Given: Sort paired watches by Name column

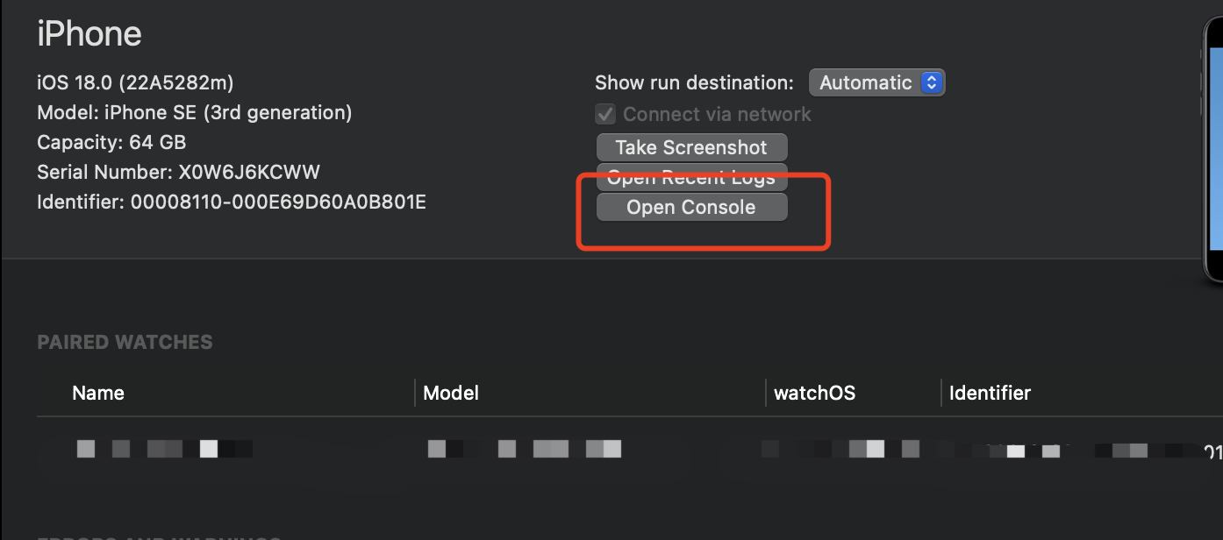Looking at the screenshot, I should tap(98, 393).
